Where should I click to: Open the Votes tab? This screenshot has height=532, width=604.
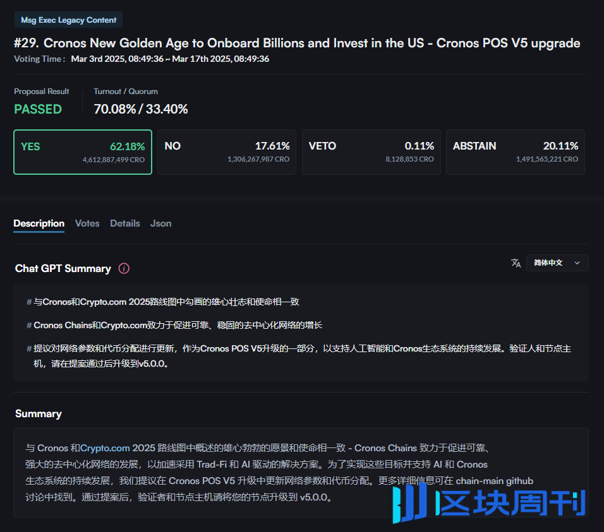click(x=87, y=223)
